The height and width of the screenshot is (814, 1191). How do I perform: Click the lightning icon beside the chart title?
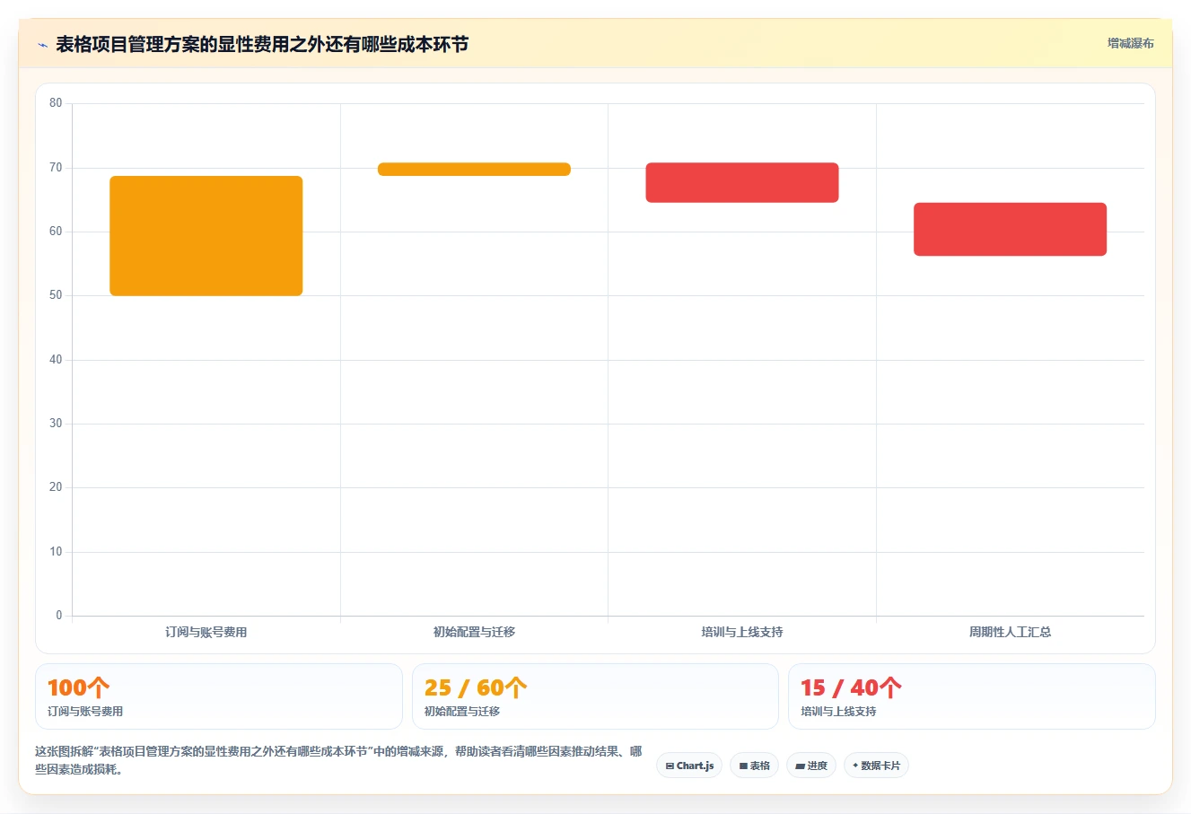point(42,45)
